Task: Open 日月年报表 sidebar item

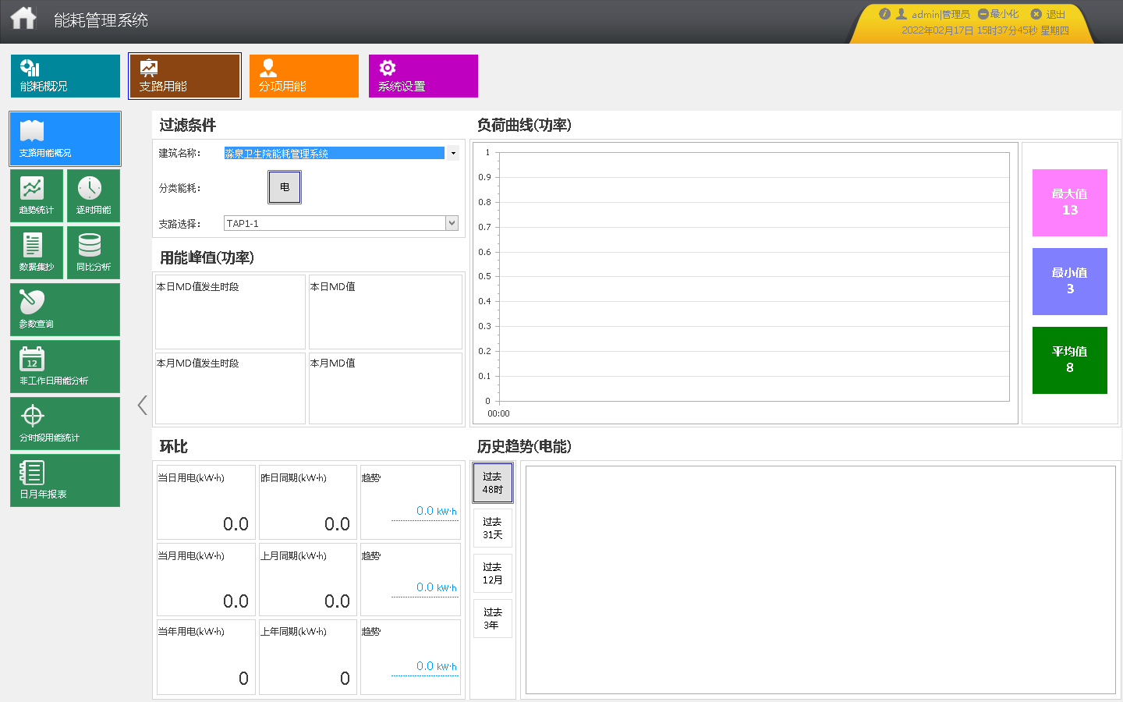Action: [x=66, y=480]
